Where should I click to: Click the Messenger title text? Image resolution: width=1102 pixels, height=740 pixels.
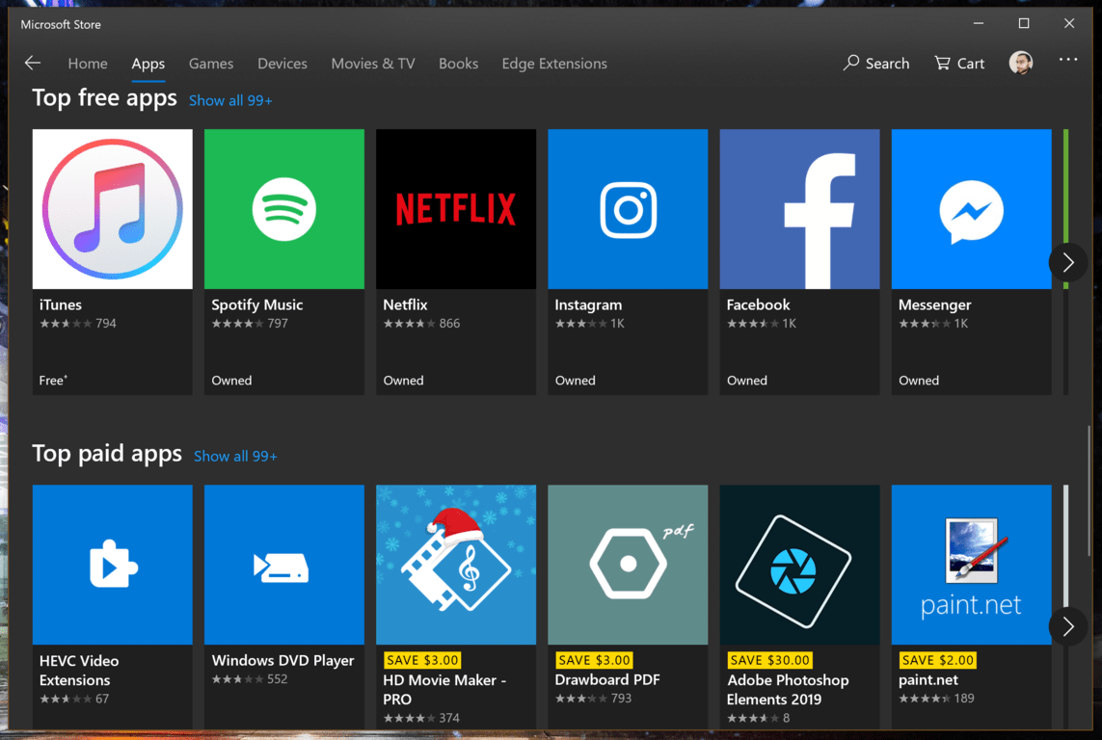[935, 304]
